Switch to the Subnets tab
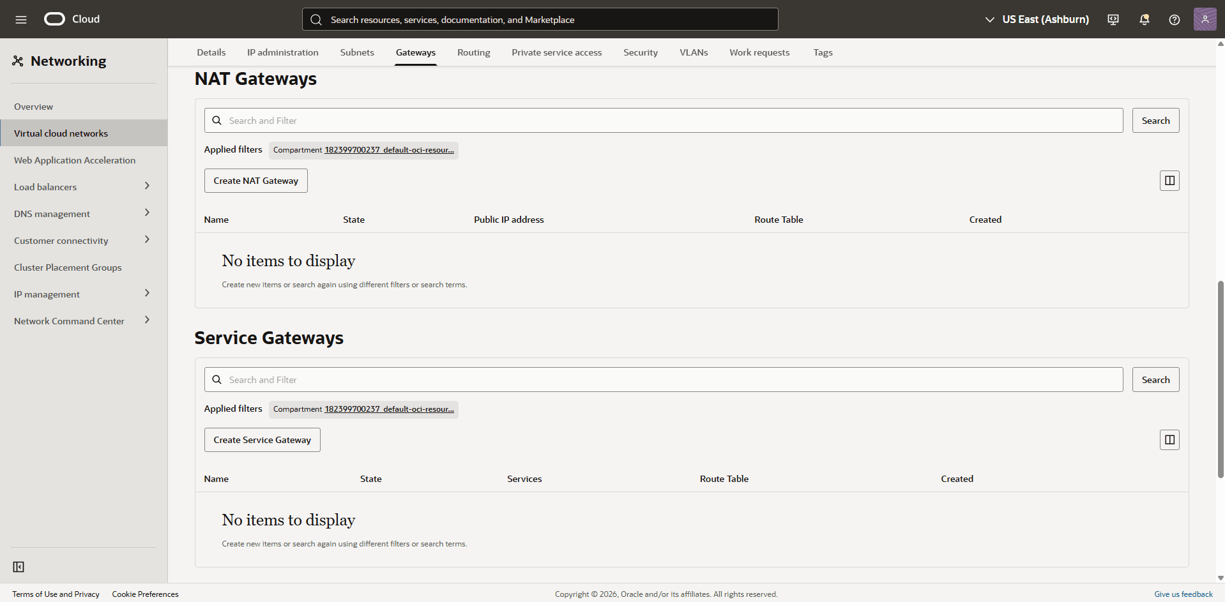1225x602 pixels. [357, 52]
